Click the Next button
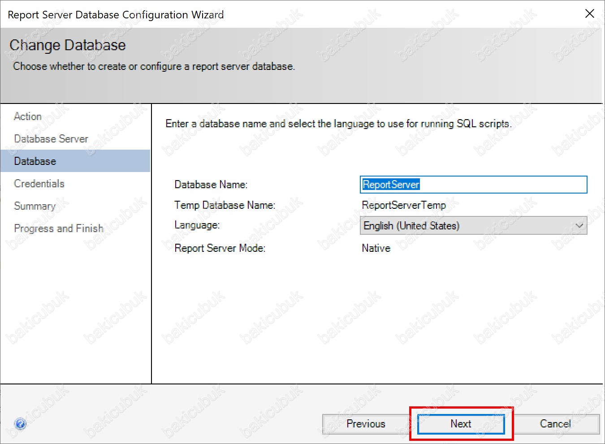 [x=461, y=424]
